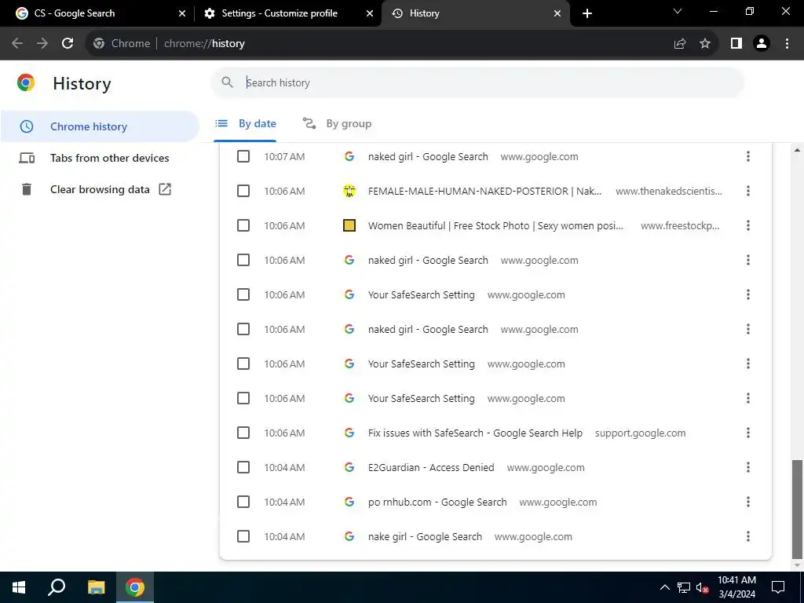Open more actions for Fix issues with SafeSearch
Image resolution: width=804 pixels, height=603 pixels.
coord(748,433)
